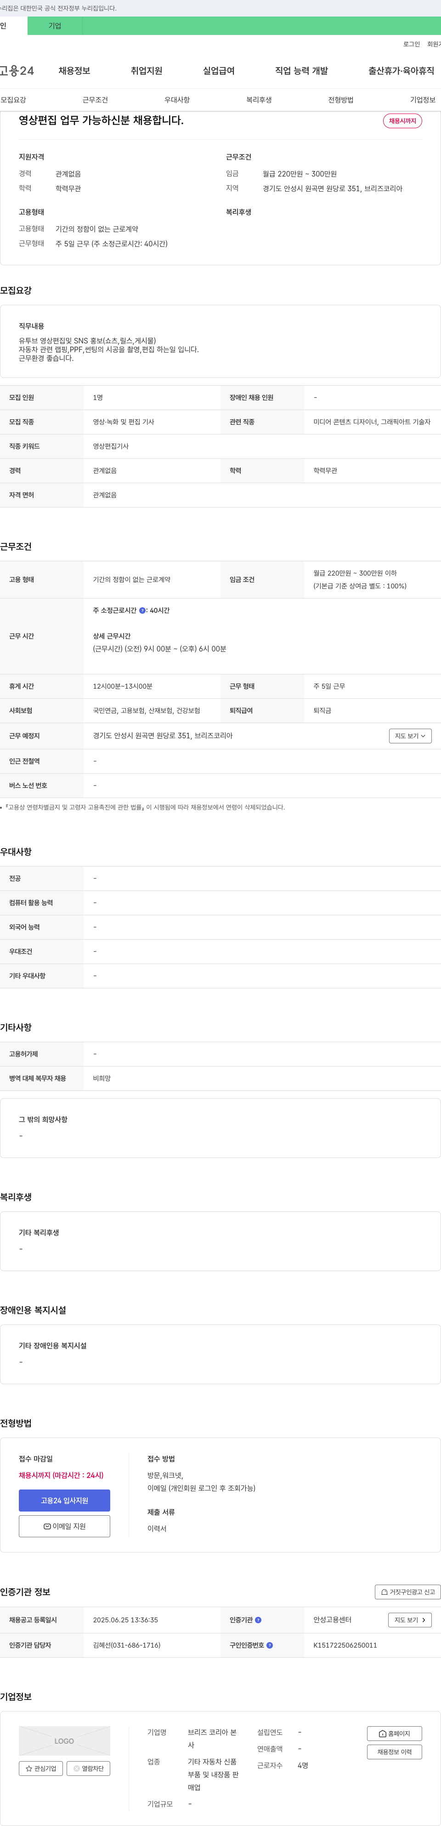The width and height of the screenshot is (441, 1826).
Task: Click 국민연금, 고용보험, 산재보험, 건강보험 text
Action: [147, 710]
